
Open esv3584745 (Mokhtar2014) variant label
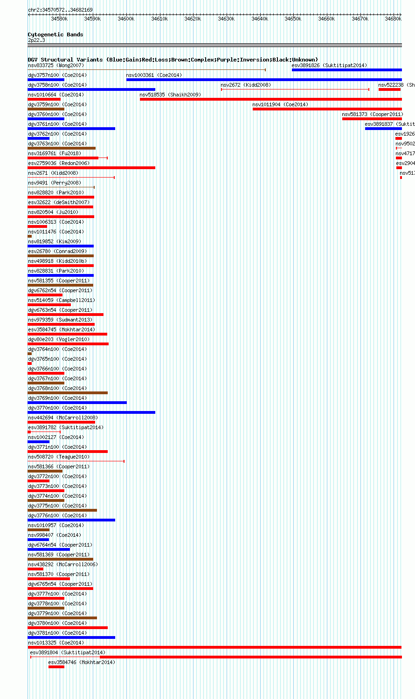[62, 329]
